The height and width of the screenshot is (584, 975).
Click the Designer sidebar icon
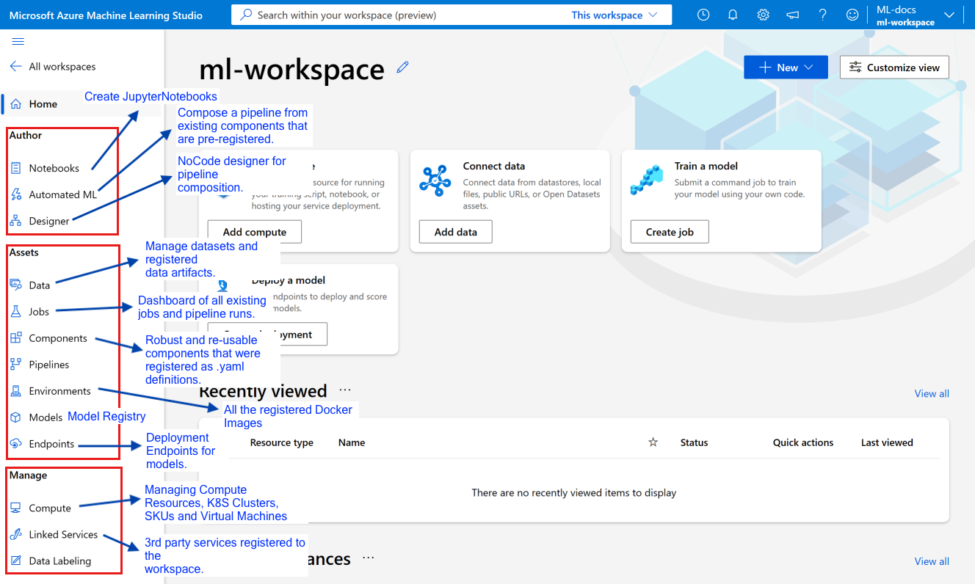tap(15, 221)
